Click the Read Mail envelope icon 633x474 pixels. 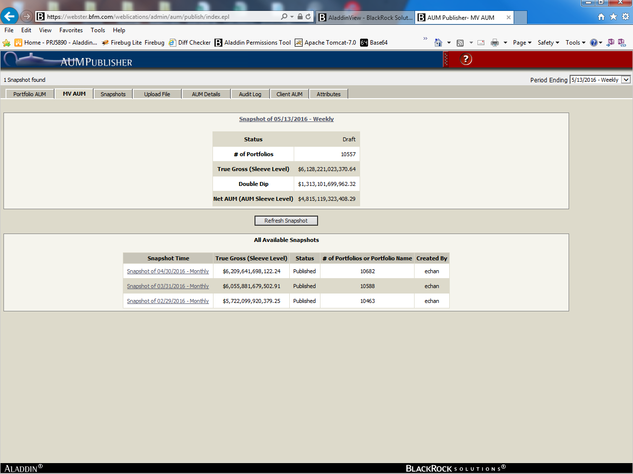pos(481,43)
